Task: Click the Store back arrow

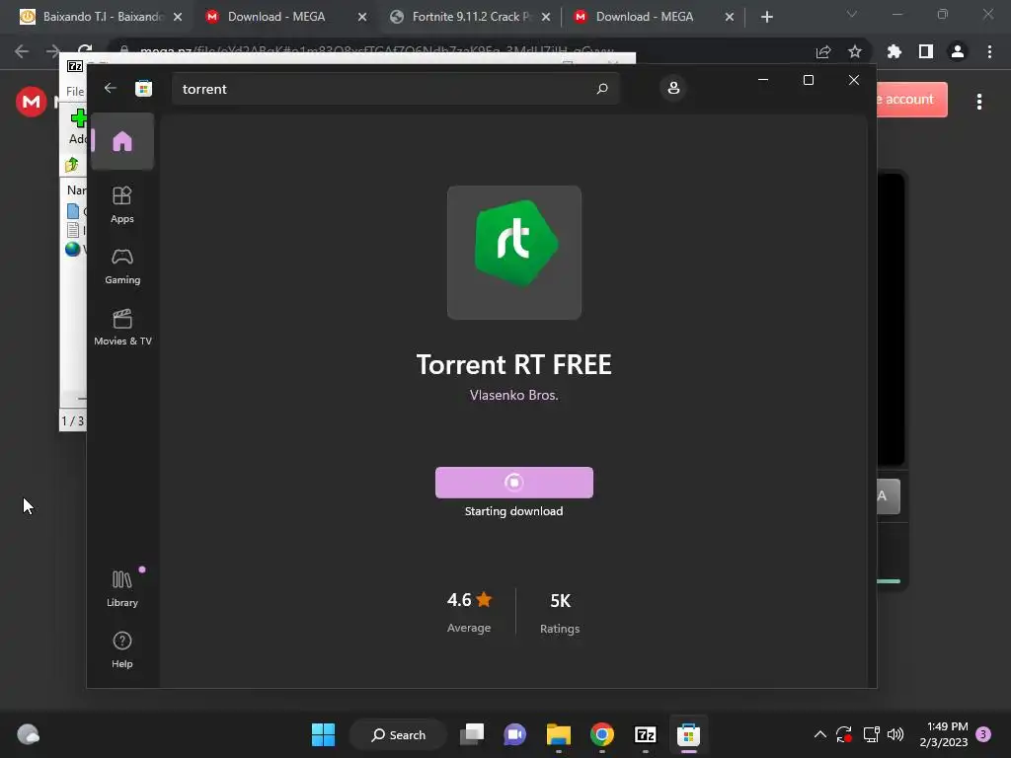Action: (111, 88)
